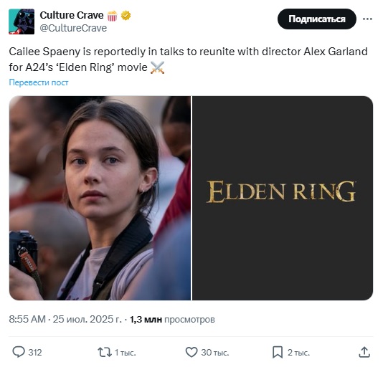Image resolution: width=383 pixels, height=367 pixels.
Task: Click the 312 replies count
Action: click(35, 353)
